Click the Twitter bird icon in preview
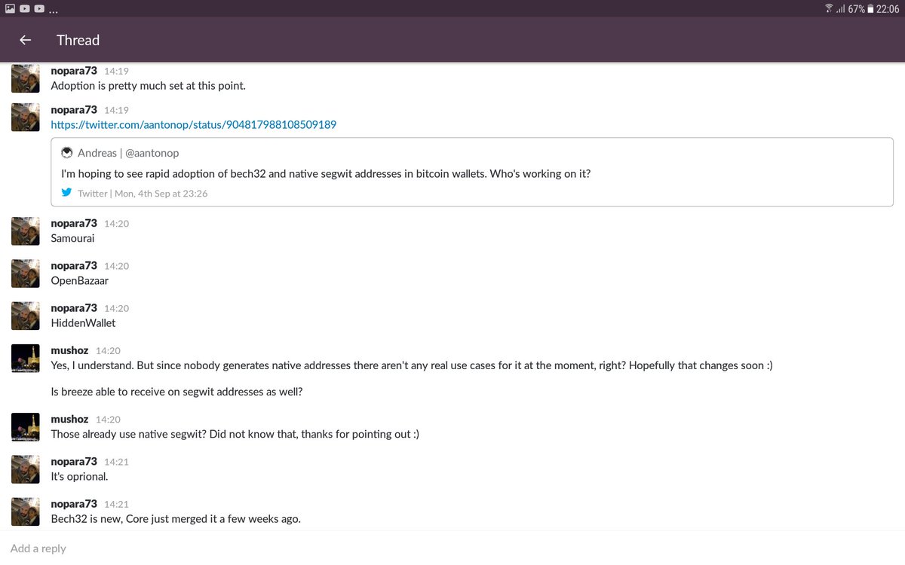Viewport: 905px width, 565px height. (x=67, y=193)
